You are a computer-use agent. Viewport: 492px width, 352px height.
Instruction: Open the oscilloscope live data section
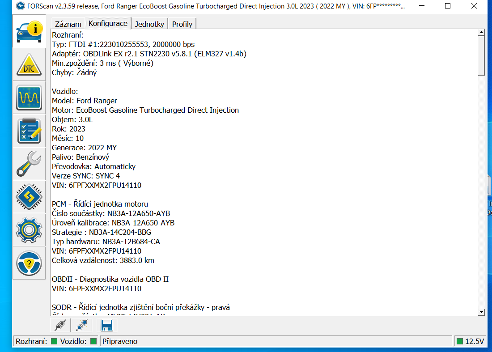29,98
